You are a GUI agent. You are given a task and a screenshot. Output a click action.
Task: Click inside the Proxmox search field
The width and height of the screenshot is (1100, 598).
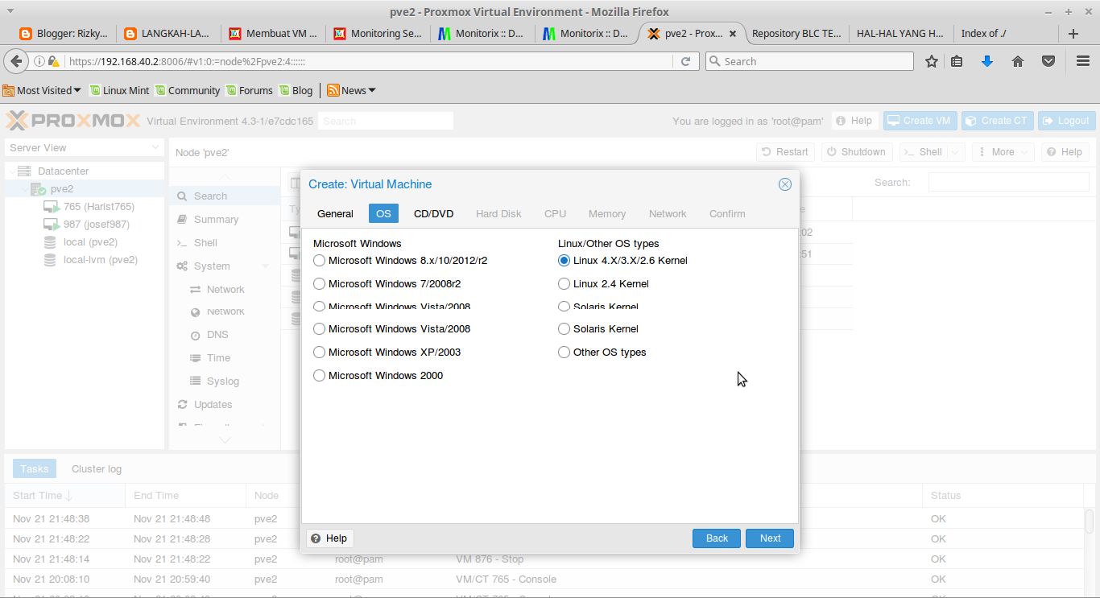tap(385, 120)
